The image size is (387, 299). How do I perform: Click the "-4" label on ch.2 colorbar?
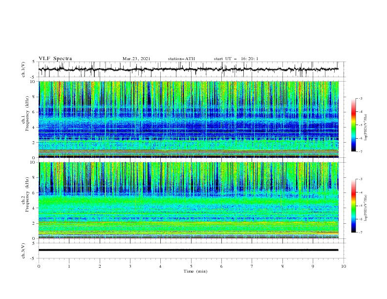(361, 192)
